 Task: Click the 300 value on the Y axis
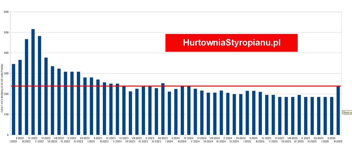[x=6, y=73]
